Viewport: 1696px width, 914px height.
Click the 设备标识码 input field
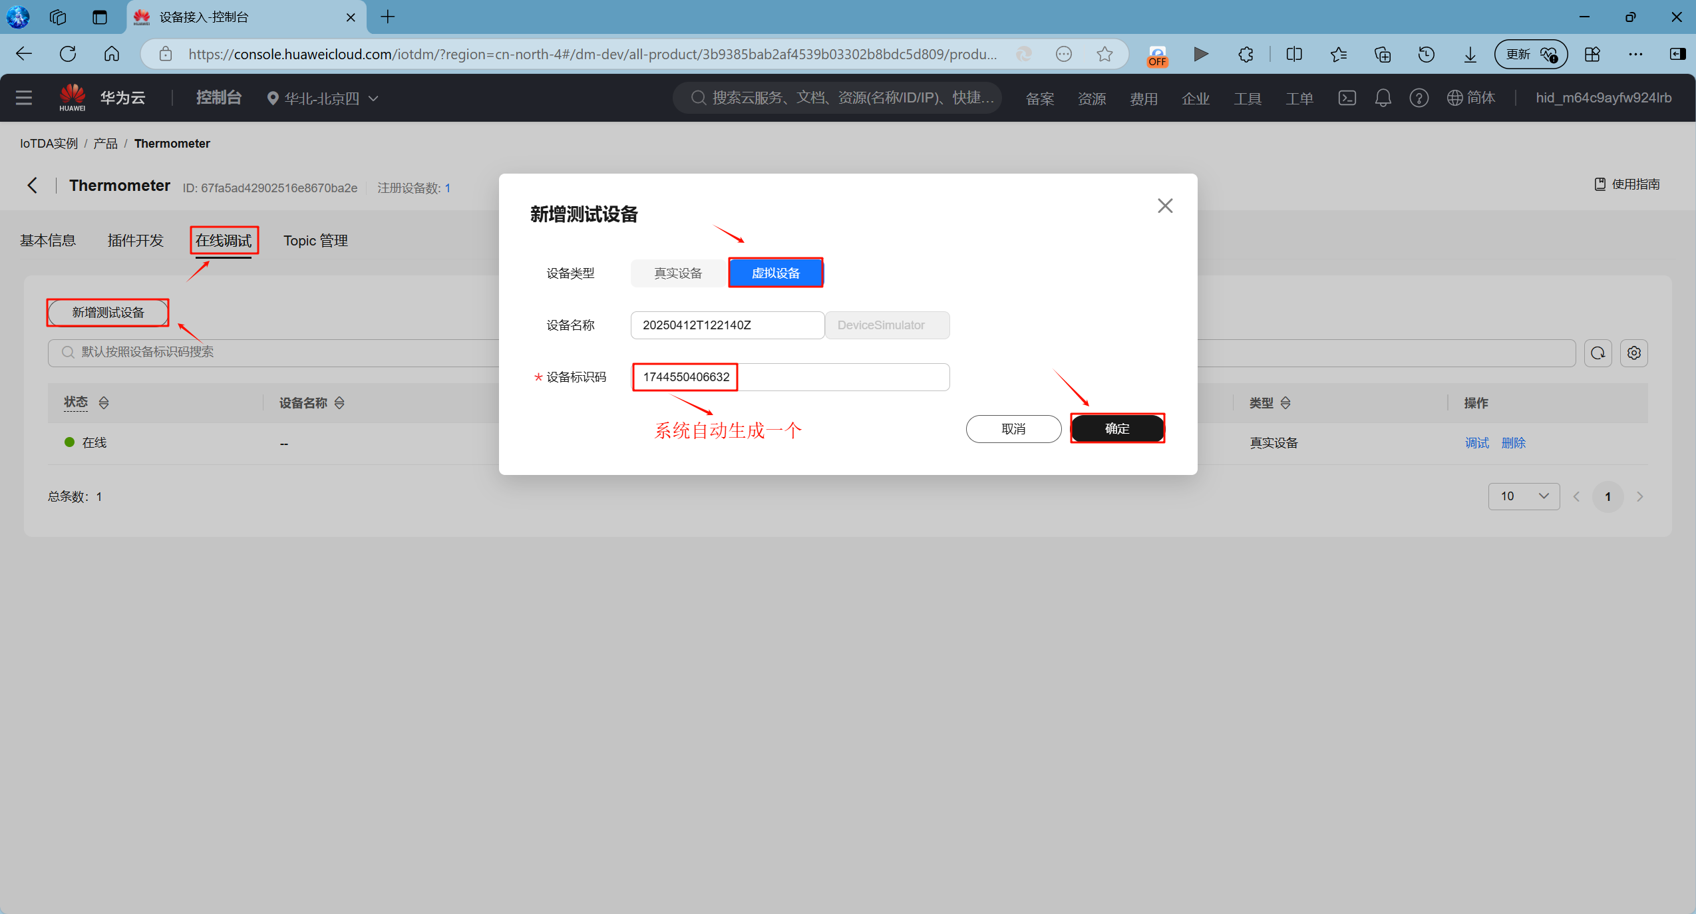coord(789,377)
